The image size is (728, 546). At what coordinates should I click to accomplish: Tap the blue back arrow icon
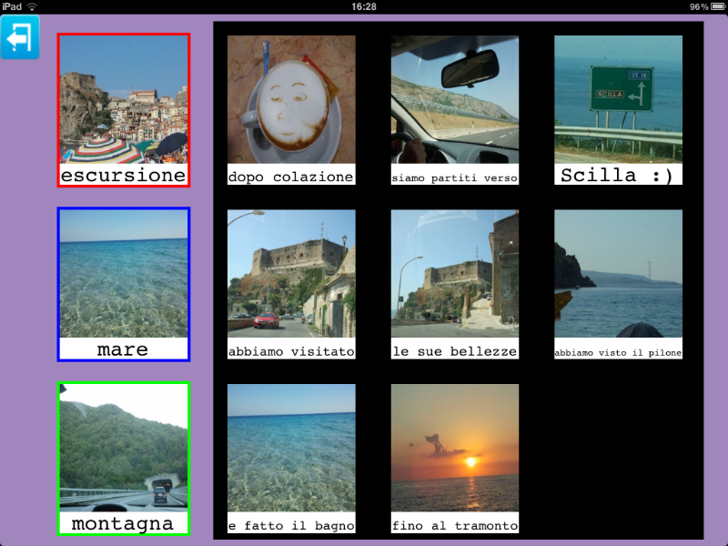pos(20,38)
